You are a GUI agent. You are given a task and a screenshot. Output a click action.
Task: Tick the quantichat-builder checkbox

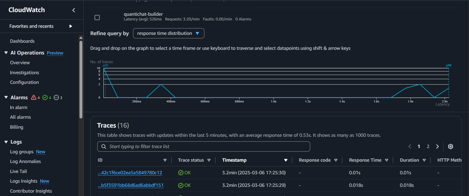pyautogui.click(x=97, y=18)
